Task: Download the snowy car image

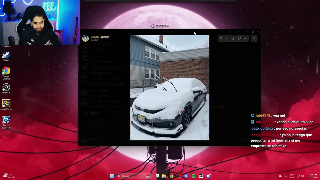Action: (x=233, y=38)
